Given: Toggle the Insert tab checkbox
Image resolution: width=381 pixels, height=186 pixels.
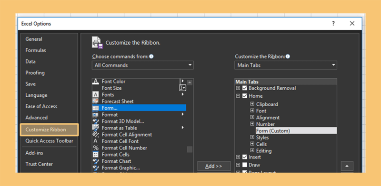Looking at the screenshot, I should coord(245,157).
